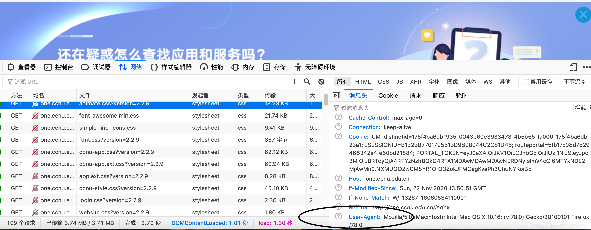591x230 pixels.
Task: Open the 存储 storage panel
Action: click(x=274, y=67)
